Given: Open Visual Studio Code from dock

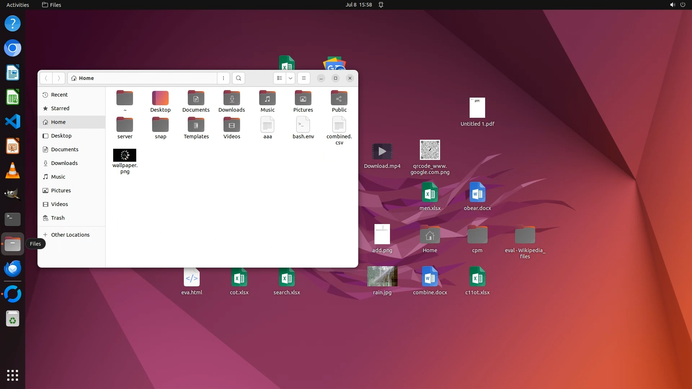Looking at the screenshot, I should [13, 122].
